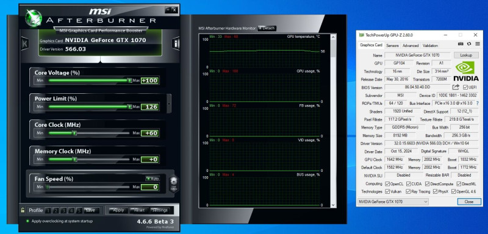Switch to the Validation tab
Screen dimensions: 488x234
pyautogui.click(x=431, y=45)
